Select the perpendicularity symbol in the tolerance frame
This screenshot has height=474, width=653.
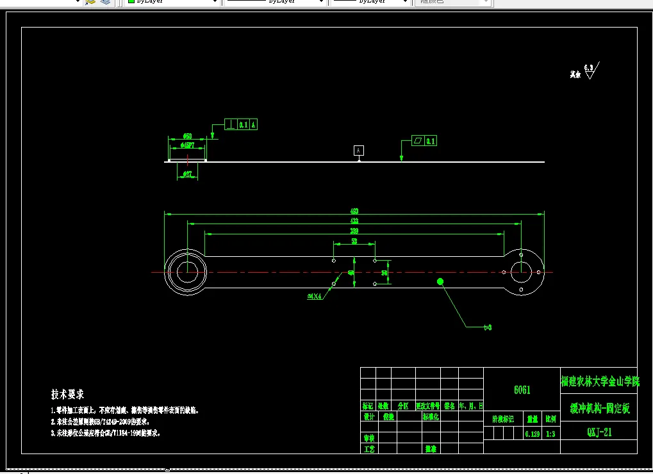pyautogui.click(x=231, y=124)
